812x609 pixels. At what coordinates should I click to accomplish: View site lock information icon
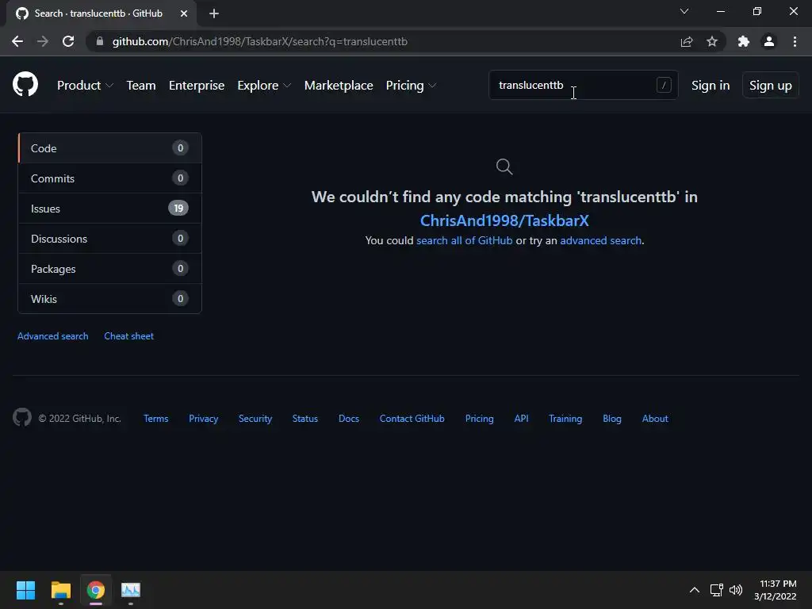[x=100, y=41]
